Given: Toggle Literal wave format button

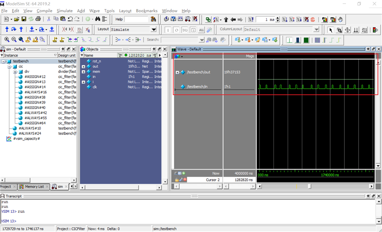Looking at the screenshot, I should [x=289, y=40].
